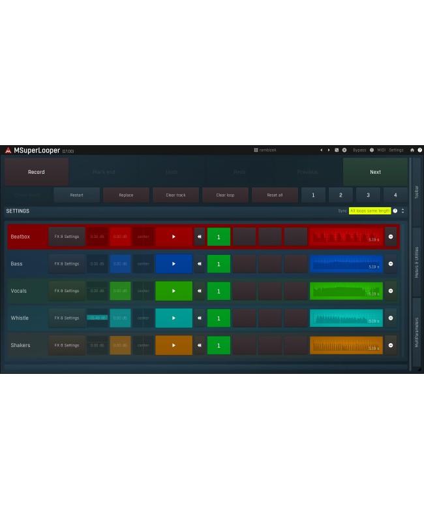Click Beatbox red 0.00 dB volume control

click(x=120, y=237)
